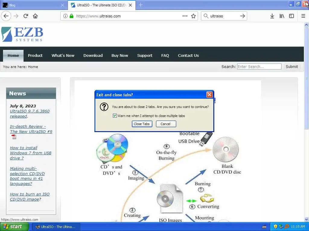Go to What's New page
This screenshot has height=231, width=309.
63,55
